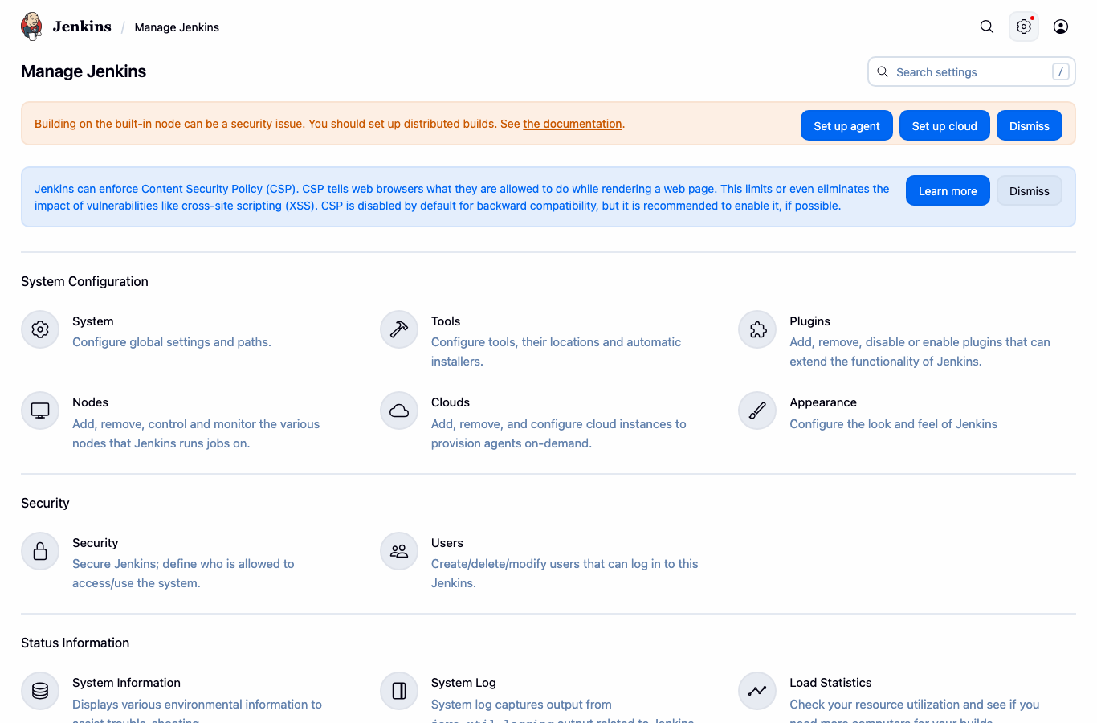
Task: Open the documentation link
Action: point(573,124)
